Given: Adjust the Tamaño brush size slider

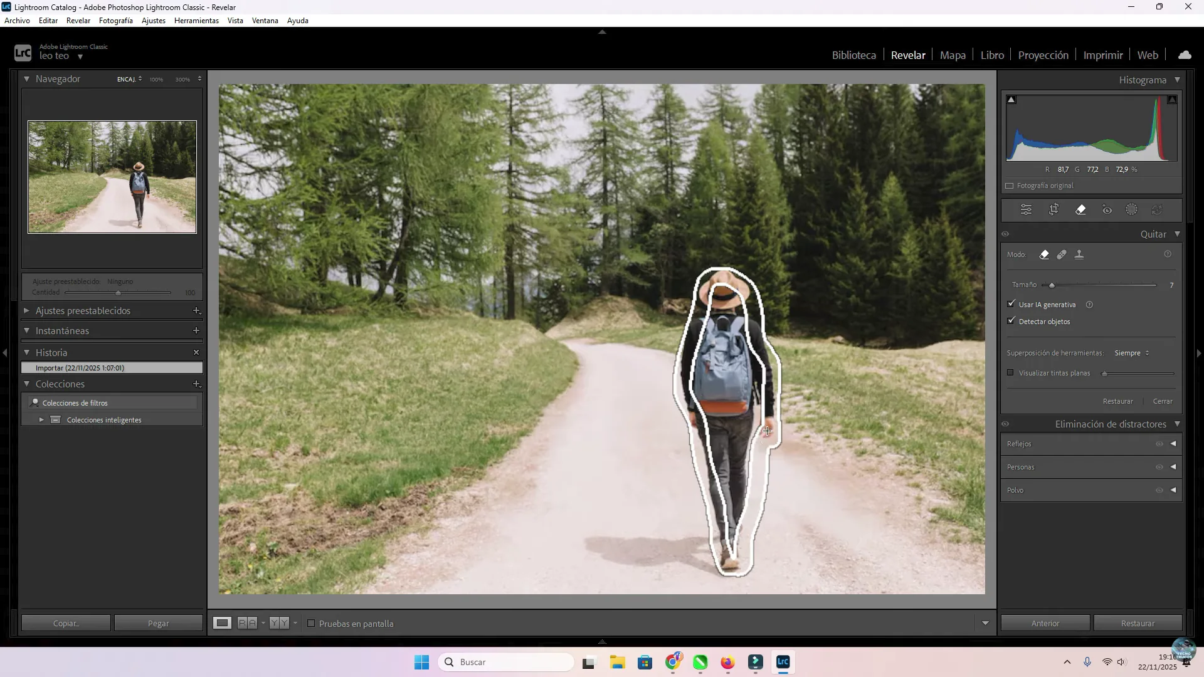Looking at the screenshot, I should (1052, 285).
